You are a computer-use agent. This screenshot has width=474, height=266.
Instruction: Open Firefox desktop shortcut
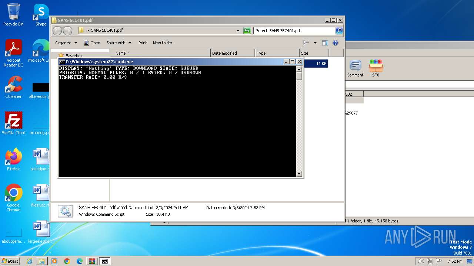coord(13,160)
